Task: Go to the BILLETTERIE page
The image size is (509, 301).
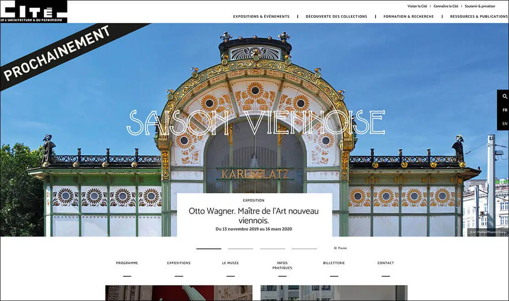Action: (334, 263)
